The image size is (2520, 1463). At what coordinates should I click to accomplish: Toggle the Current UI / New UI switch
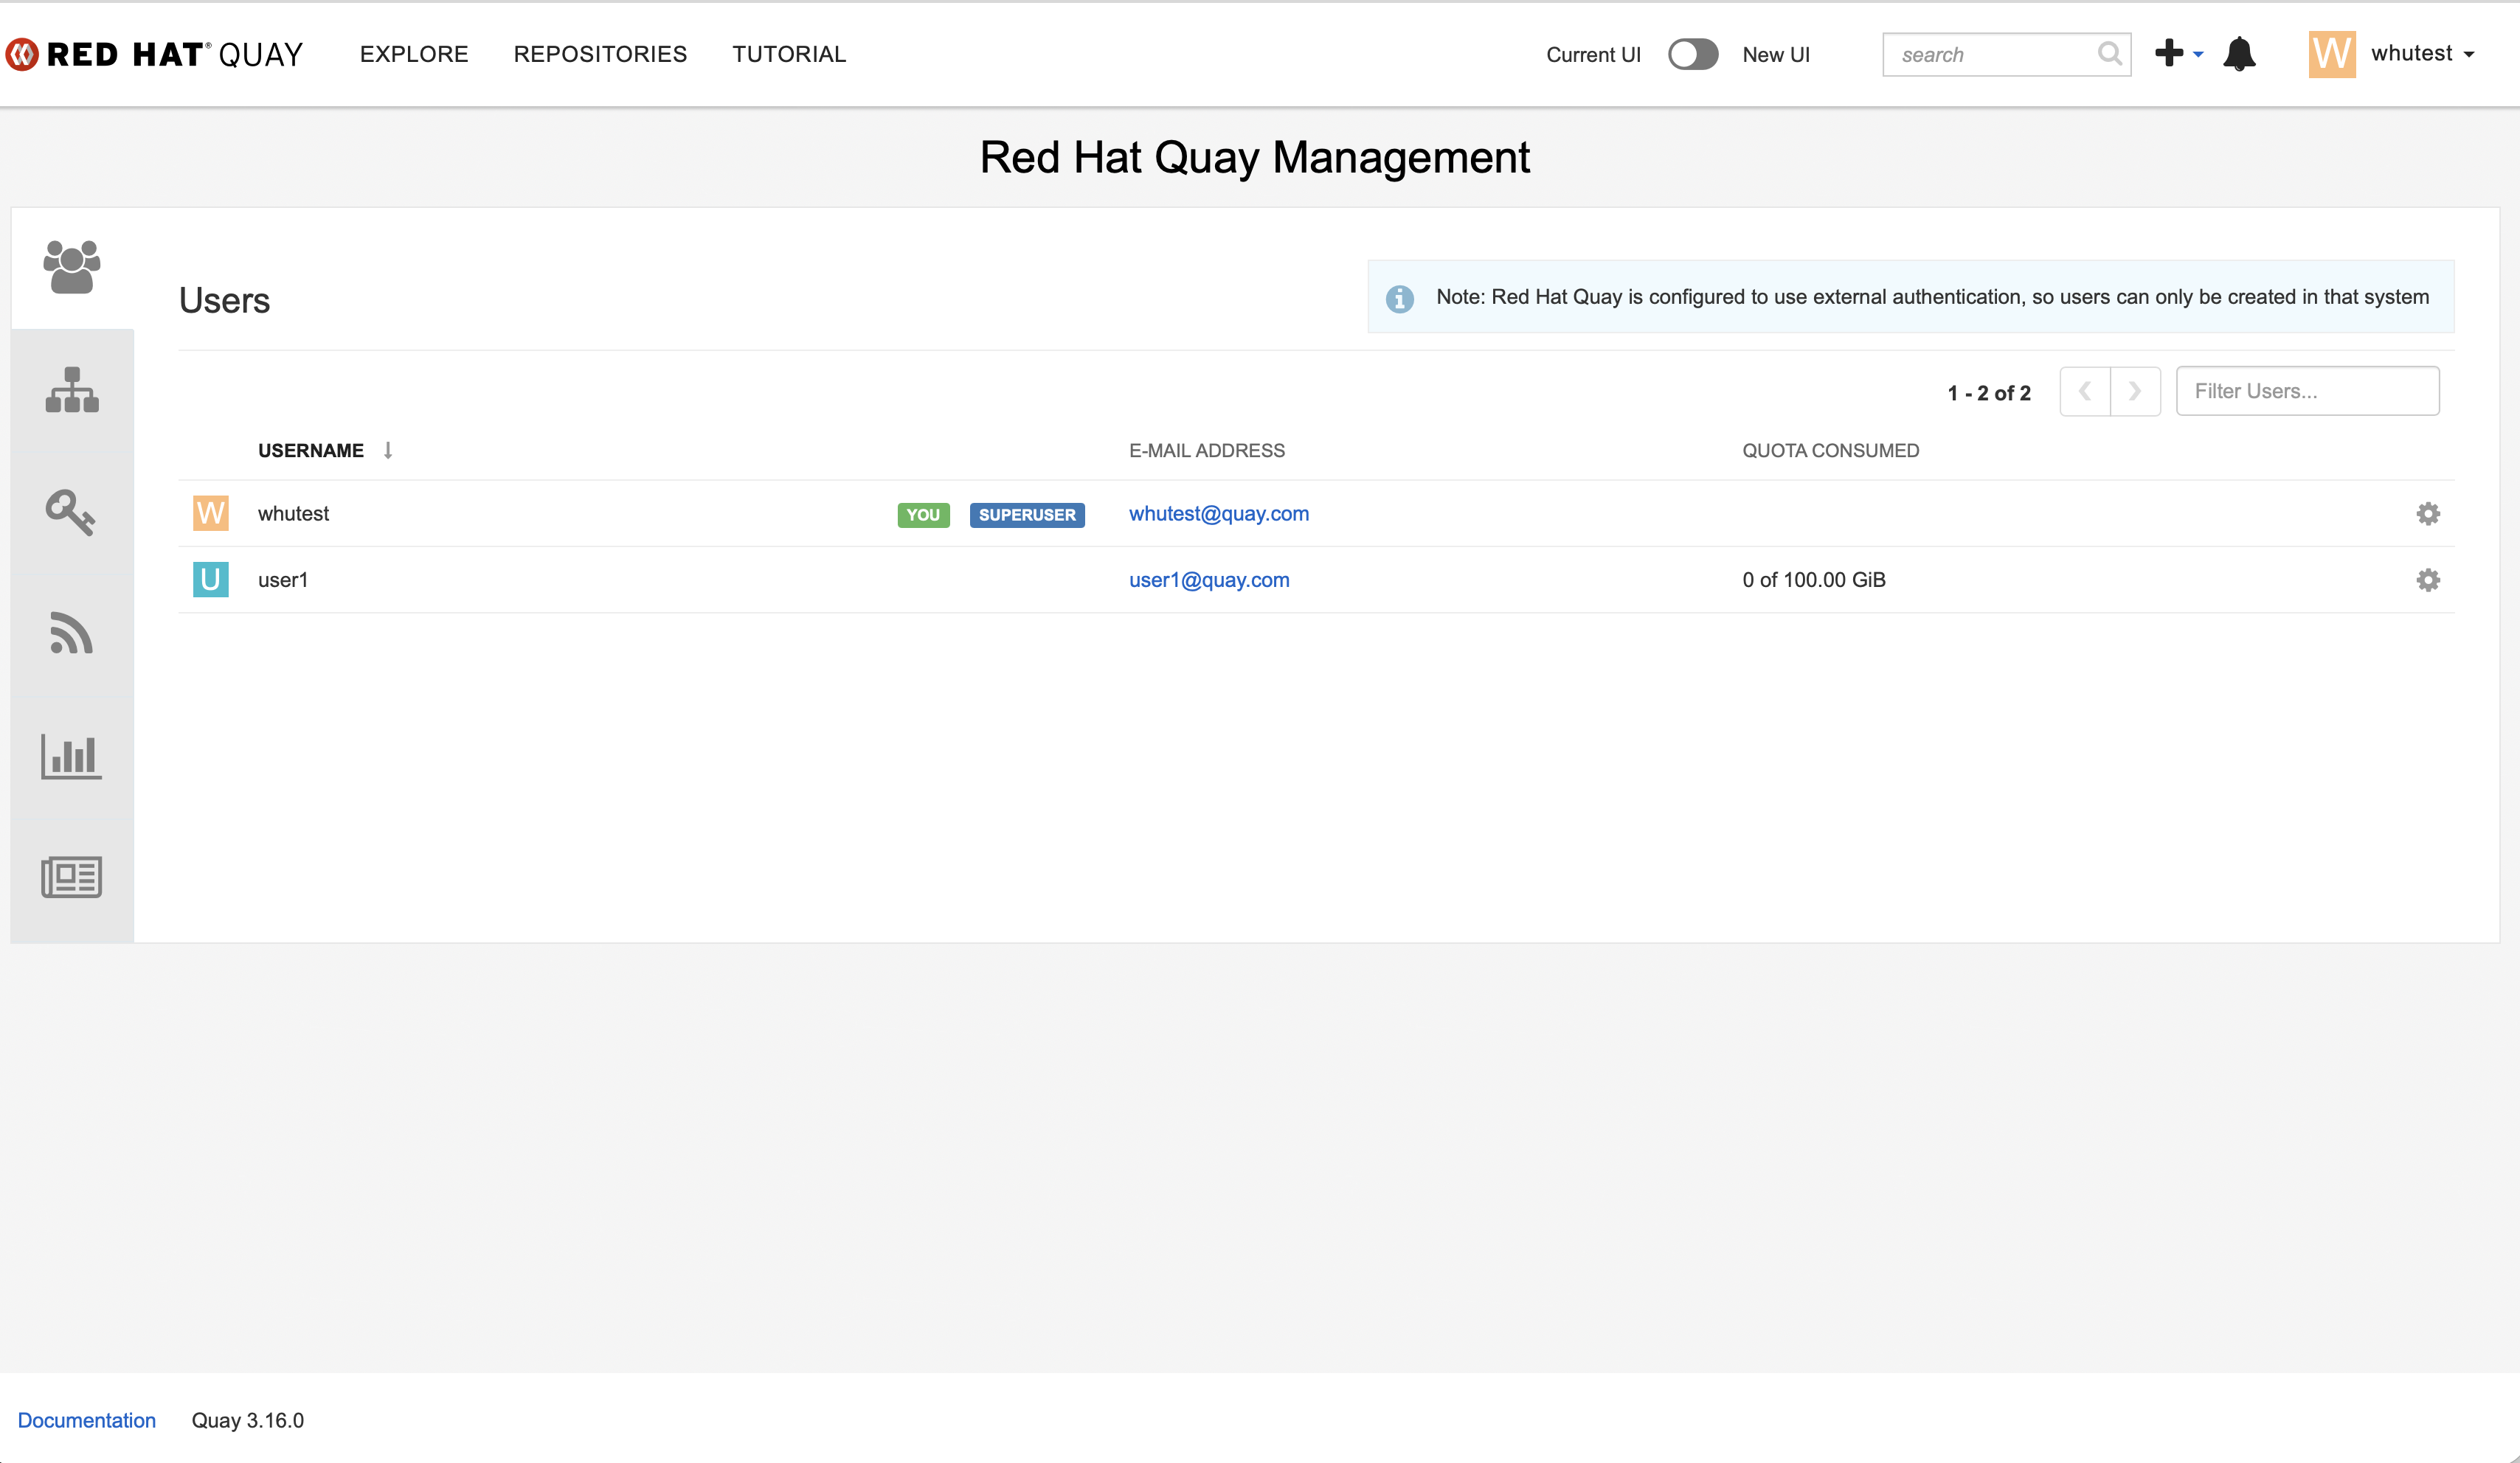pos(1692,54)
